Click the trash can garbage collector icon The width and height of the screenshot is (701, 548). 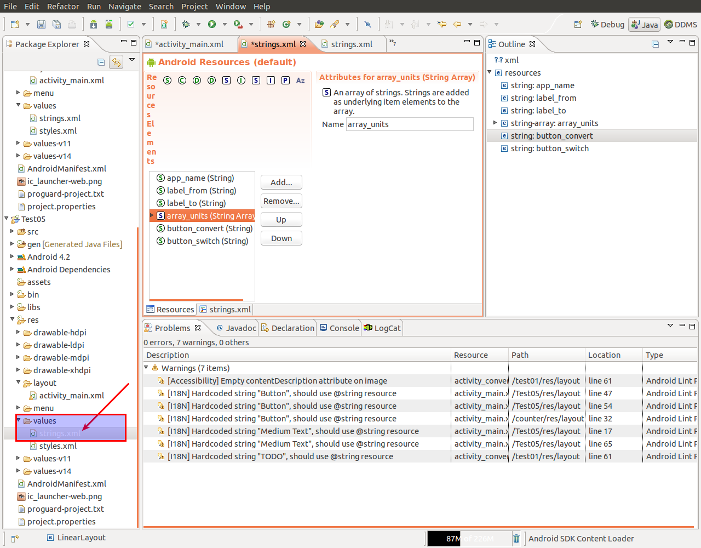coord(516,539)
